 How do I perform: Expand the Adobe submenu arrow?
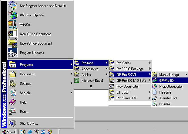pos(107,74)
